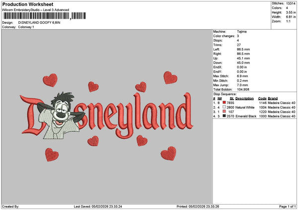Click the red color swatch for thread 7835
The height and width of the screenshot is (210, 298).
point(224,103)
